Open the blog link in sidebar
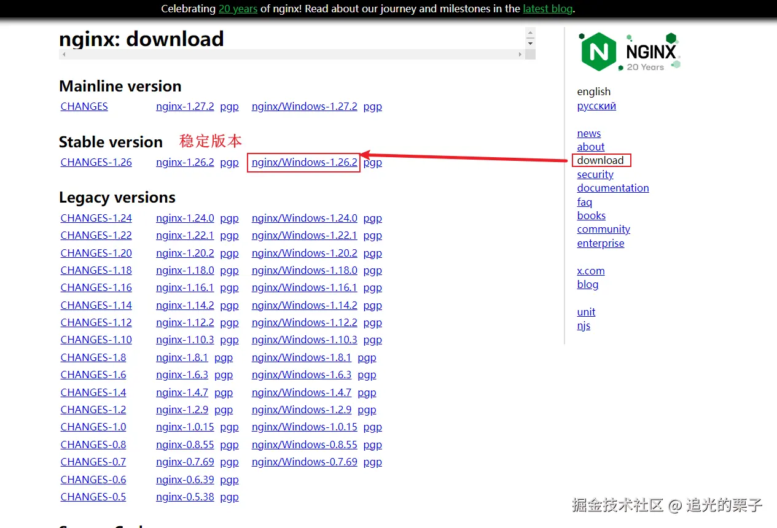Image resolution: width=777 pixels, height=528 pixels. [x=587, y=284]
